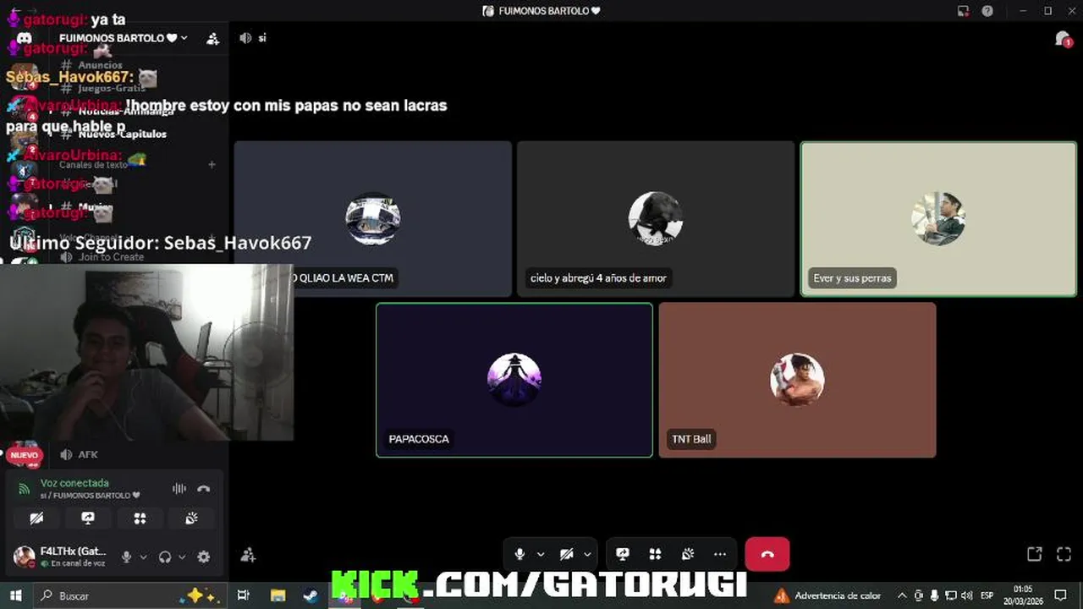Open Steam from the taskbar

(x=312, y=595)
